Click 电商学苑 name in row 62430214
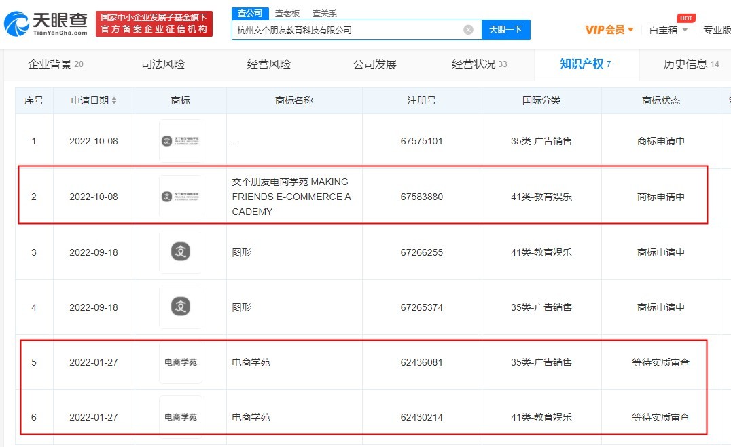This screenshot has height=447, width=731. pyautogui.click(x=251, y=417)
